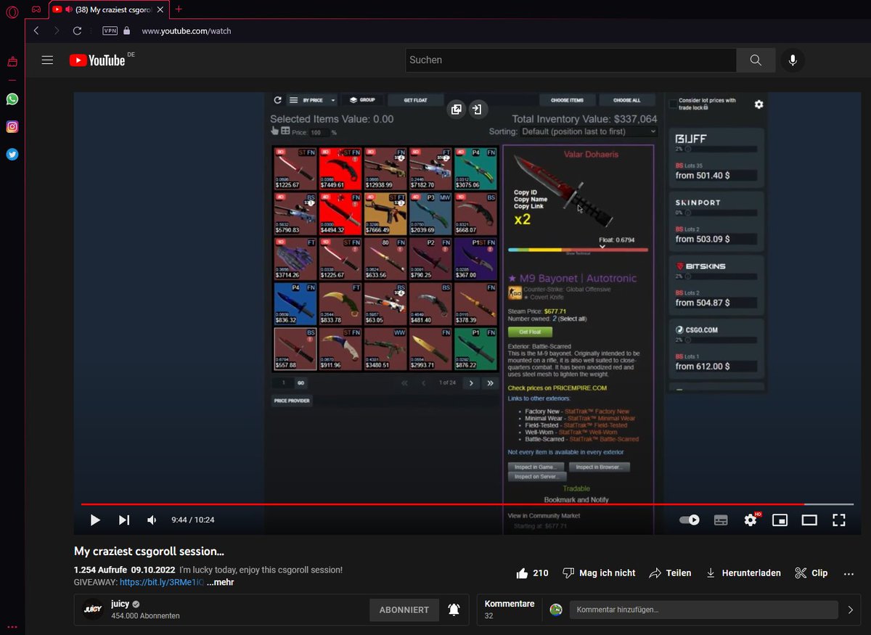Open WhatsApp in the Opera sidebar
This screenshot has height=635, width=871.
pos(12,99)
